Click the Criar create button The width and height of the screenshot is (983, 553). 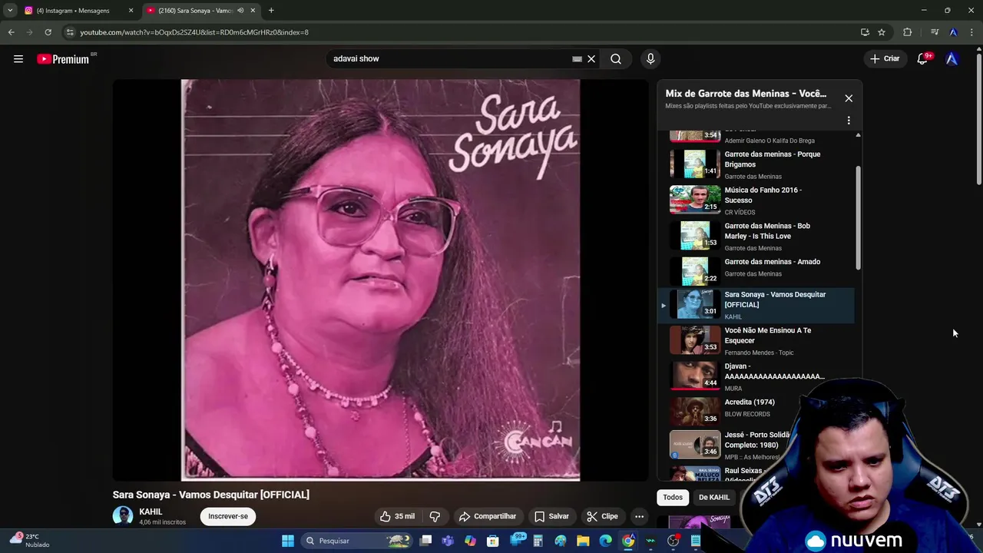pos(884,58)
